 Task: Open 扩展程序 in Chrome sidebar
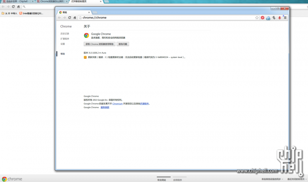click(x=65, y=39)
